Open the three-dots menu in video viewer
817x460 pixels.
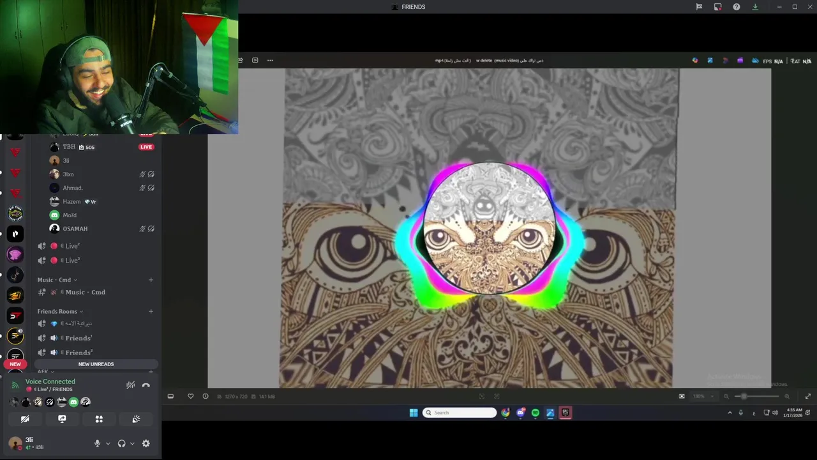coord(270,61)
